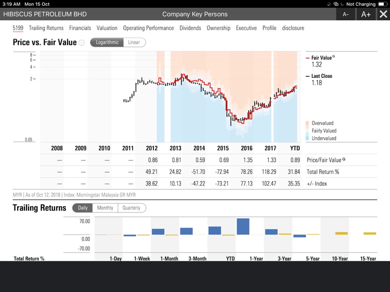Screen dimensions: 390x292
Task: Tap the Fairly Valued legend color swatch
Action: 307,130
